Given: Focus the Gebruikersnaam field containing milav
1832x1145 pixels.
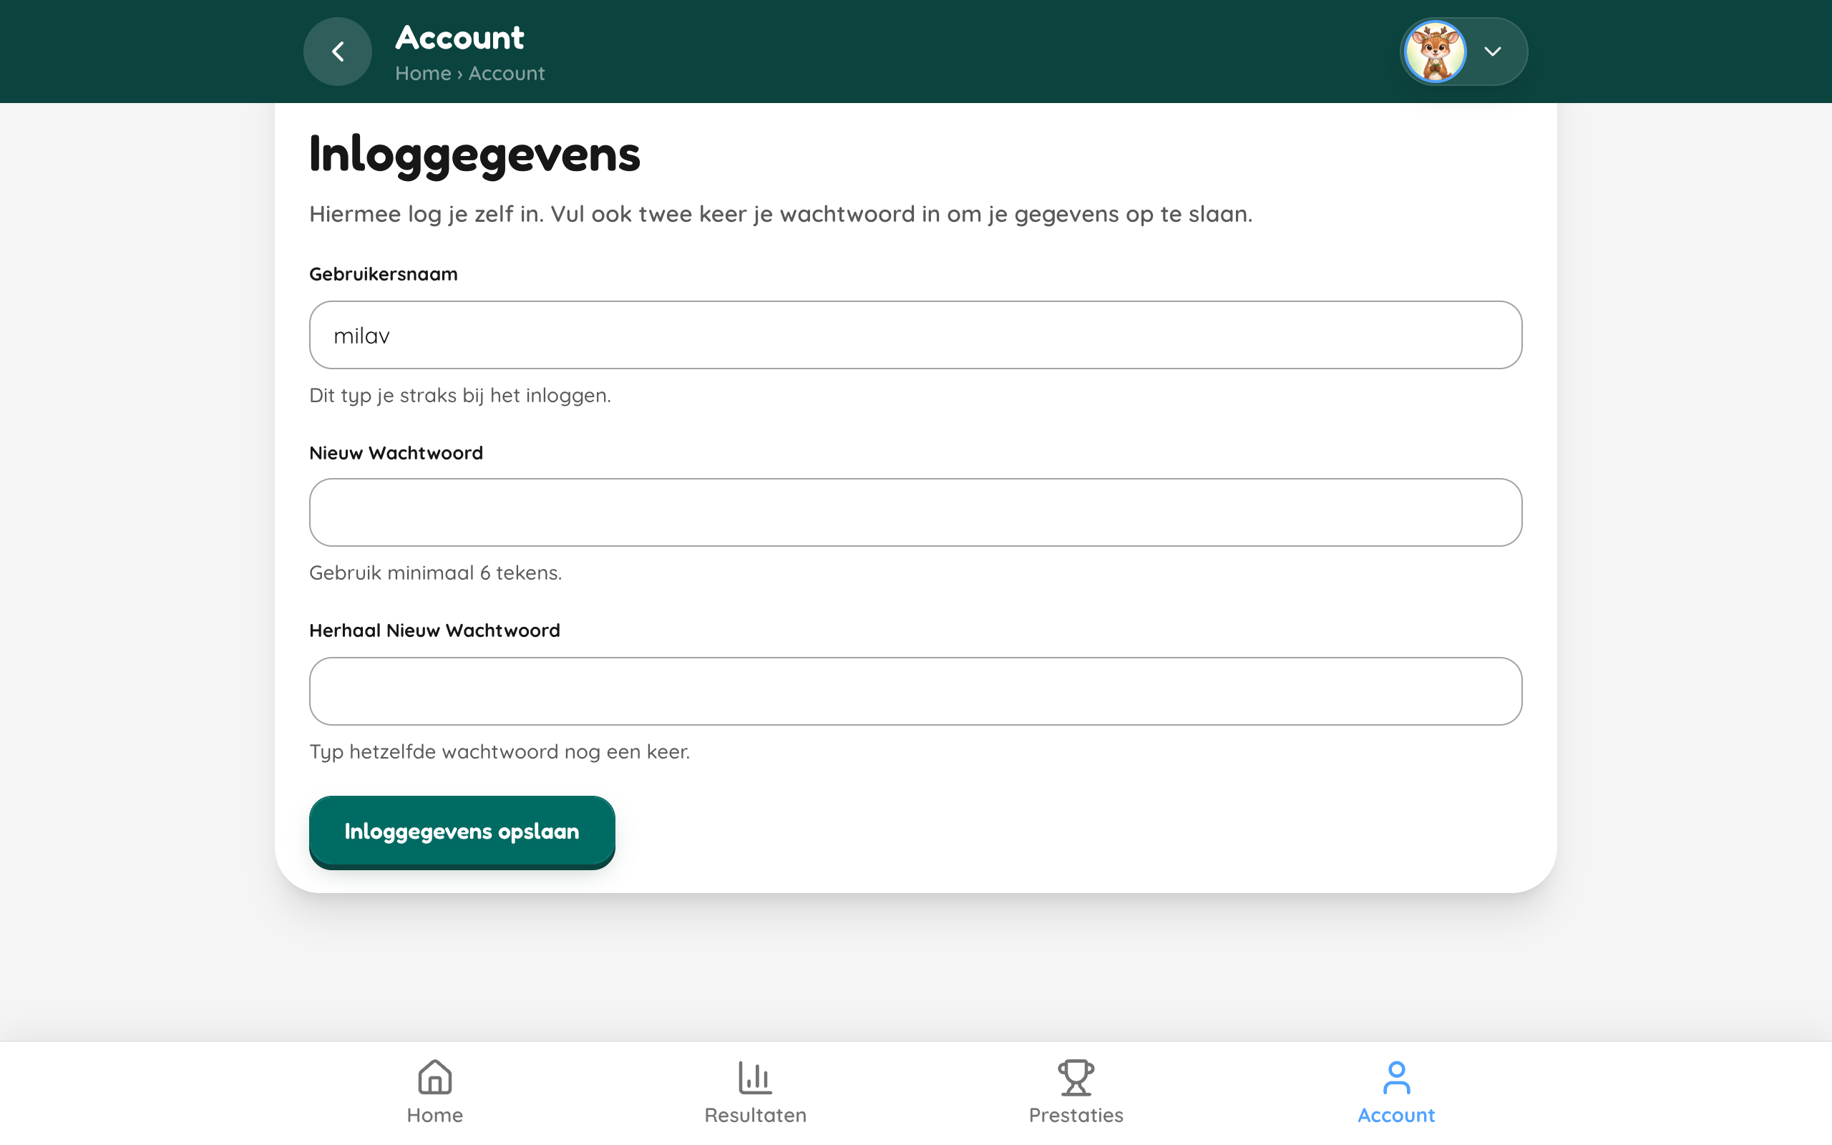Looking at the screenshot, I should click(915, 335).
